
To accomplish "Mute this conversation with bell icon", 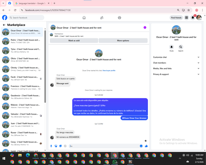I will [x=171, y=47].
